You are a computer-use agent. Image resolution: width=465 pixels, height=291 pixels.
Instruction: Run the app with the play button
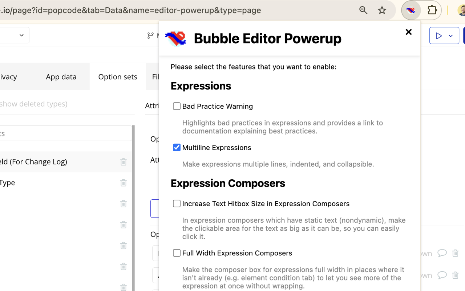[x=439, y=35]
